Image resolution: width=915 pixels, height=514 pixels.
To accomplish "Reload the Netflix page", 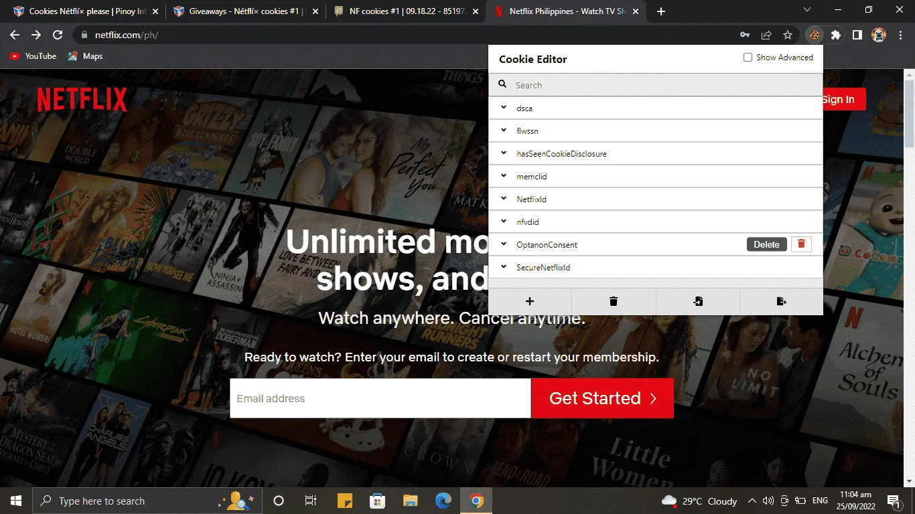I will [58, 35].
